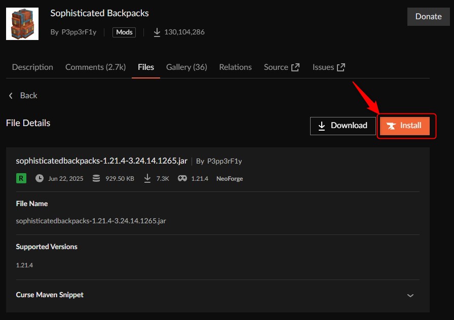Image resolution: width=454 pixels, height=320 pixels.
Task: Click the Sophisticated Backpacks title
Action: pos(99,13)
